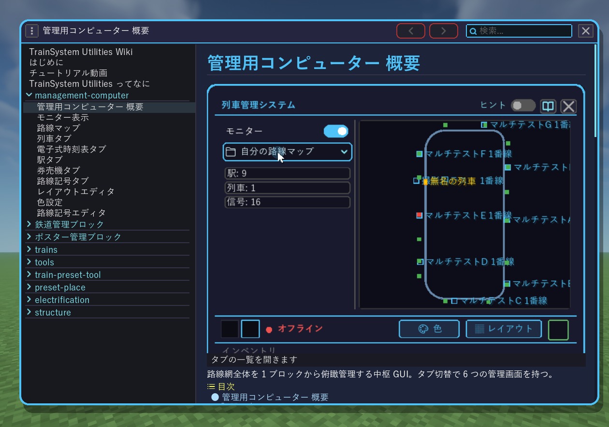Viewport: 609px width, 427px height.
Task: Jump to 管理用コンピューター 概要 in 目次
Action: [x=275, y=397]
